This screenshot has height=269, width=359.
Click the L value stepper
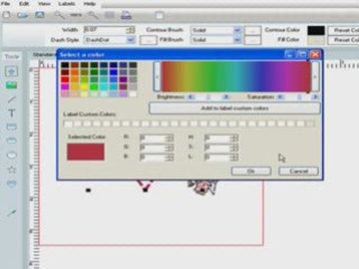coord(234,157)
